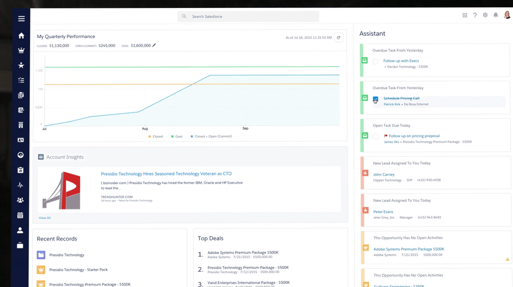Open Reports clipboard icon in sidebar

(x=21, y=170)
